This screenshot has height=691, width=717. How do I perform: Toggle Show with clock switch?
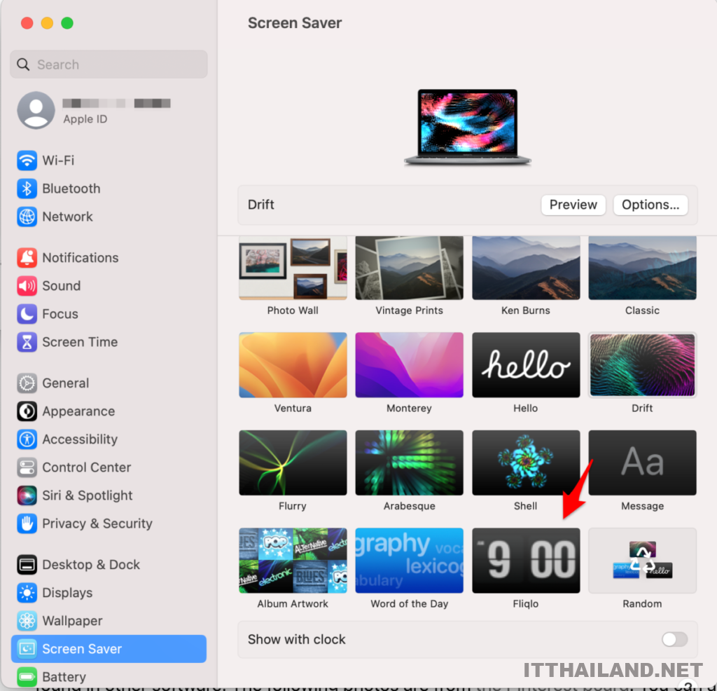pyautogui.click(x=674, y=639)
